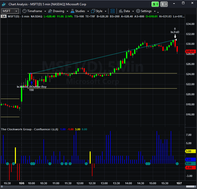The width and height of the screenshot is (197, 189).
Task: Click the Ix.EoD exit label
Action: 175,32
